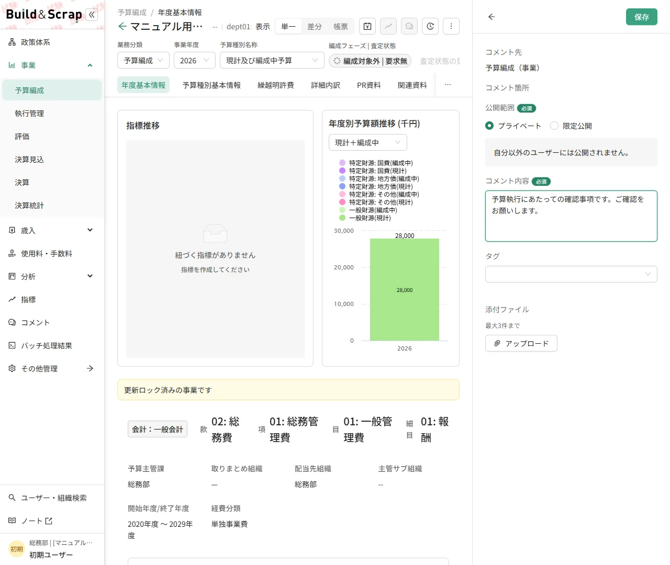Image resolution: width=670 pixels, height=565 pixels.
Task: Click the Build&Scrap logo
Action: click(44, 15)
